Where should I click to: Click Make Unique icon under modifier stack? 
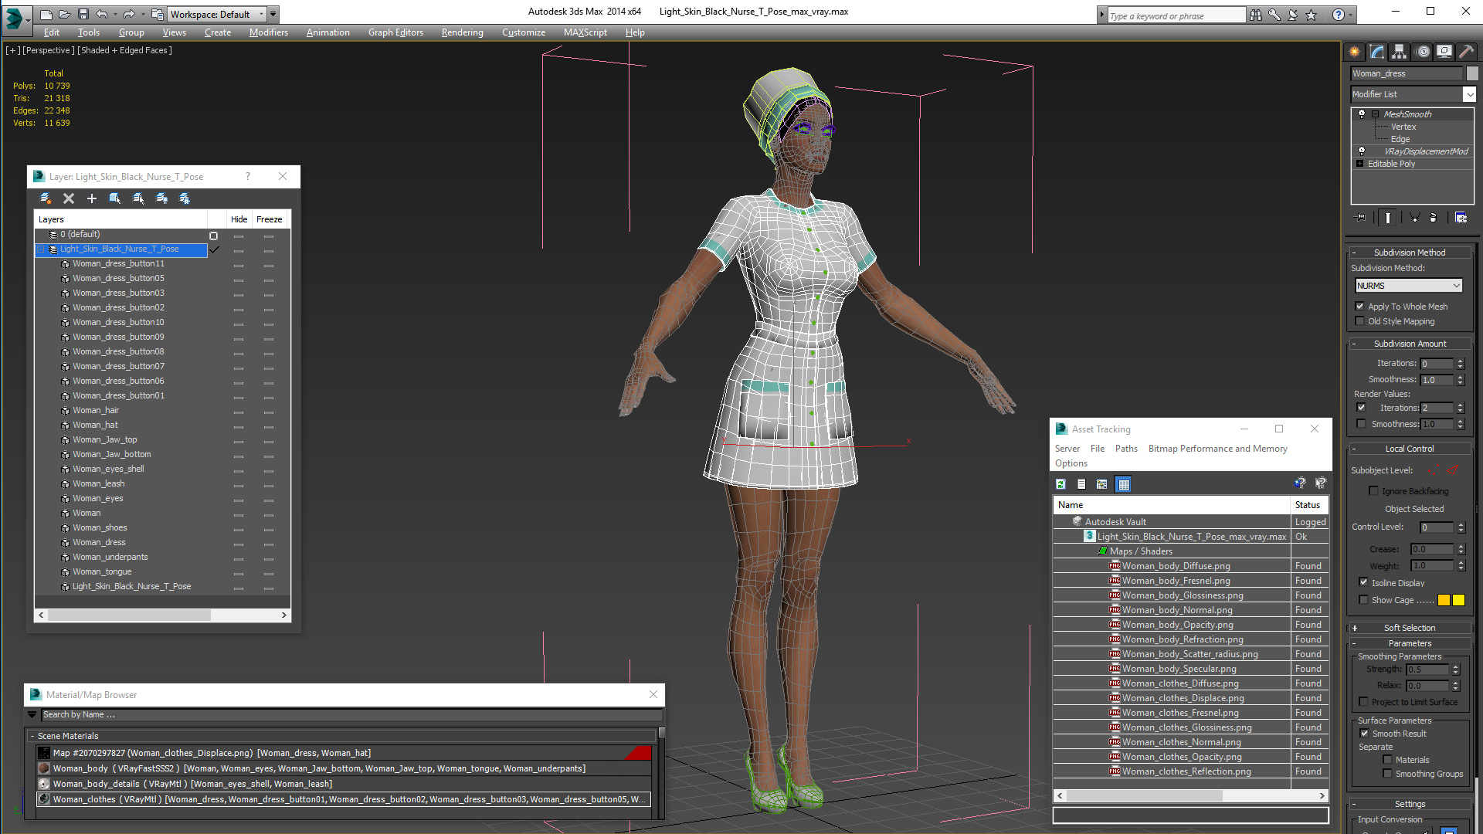tap(1414, 218)
